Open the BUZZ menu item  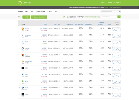(50, 11)
